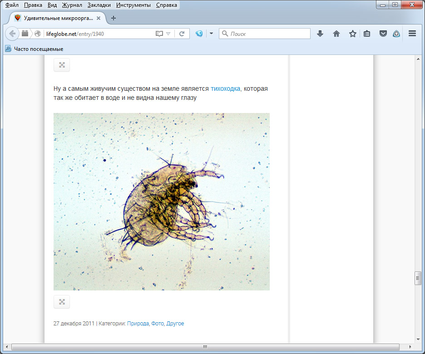The height and width of the screenshot is (354, 425).
Task: Go to the Home page icon
Action: point(336,34)
